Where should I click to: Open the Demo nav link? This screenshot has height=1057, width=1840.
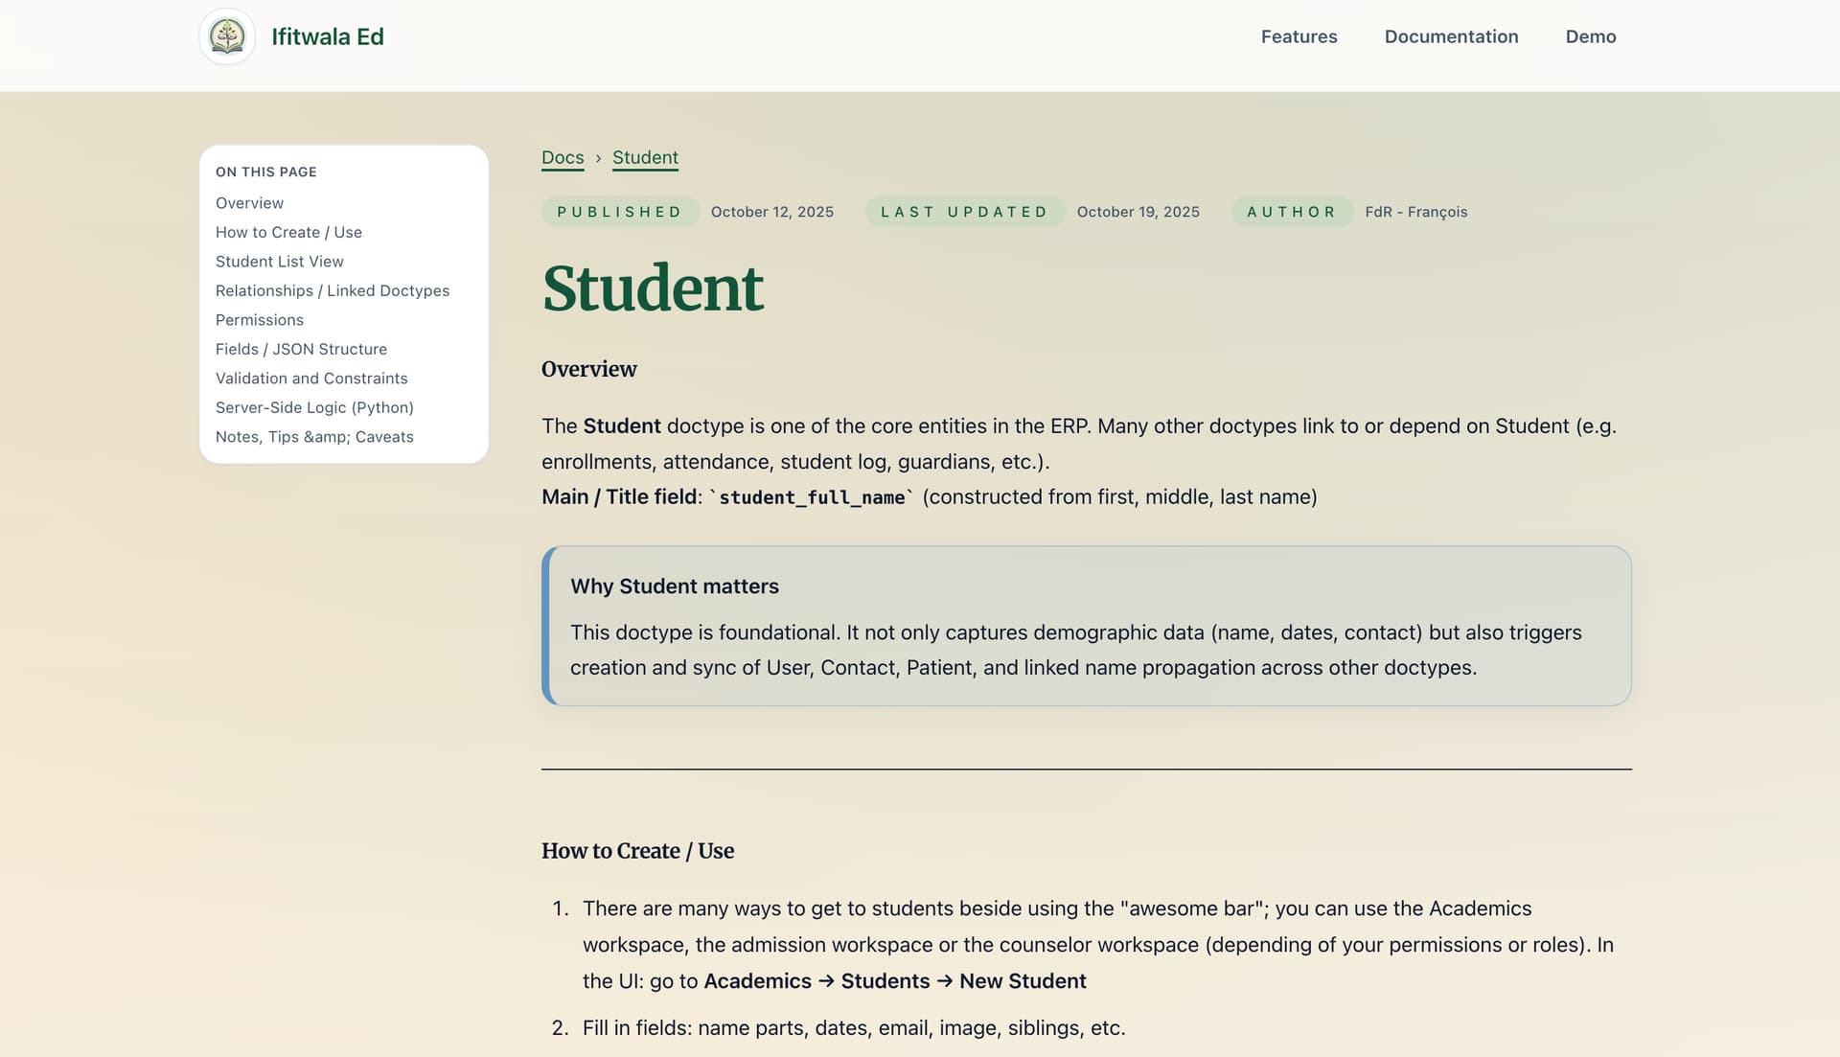[1590, 36]
